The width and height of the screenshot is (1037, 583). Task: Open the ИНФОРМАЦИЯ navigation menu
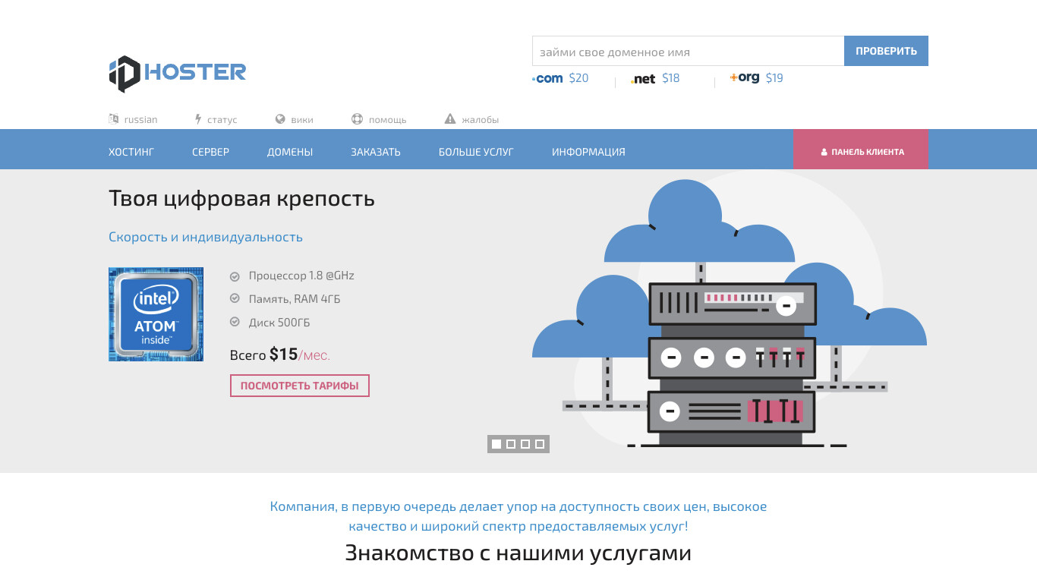tap(588, 152)
